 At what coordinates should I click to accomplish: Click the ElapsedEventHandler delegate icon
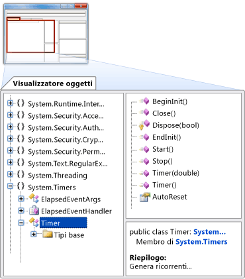pos(34,211)
